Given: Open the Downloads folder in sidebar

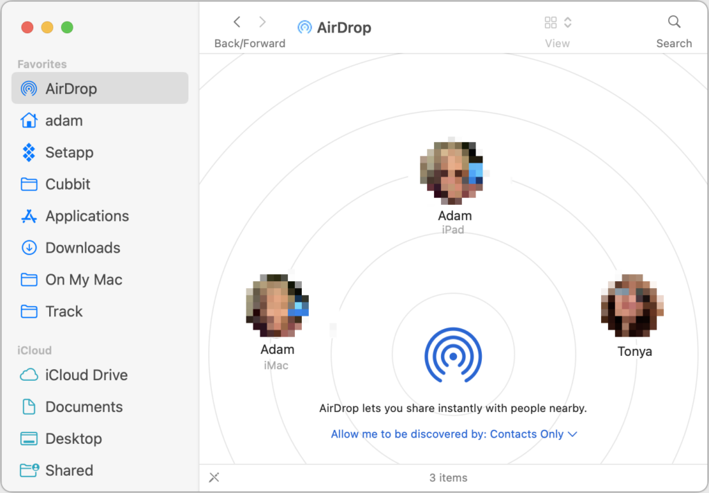Looking at the screenshot, I should point(82,248).
